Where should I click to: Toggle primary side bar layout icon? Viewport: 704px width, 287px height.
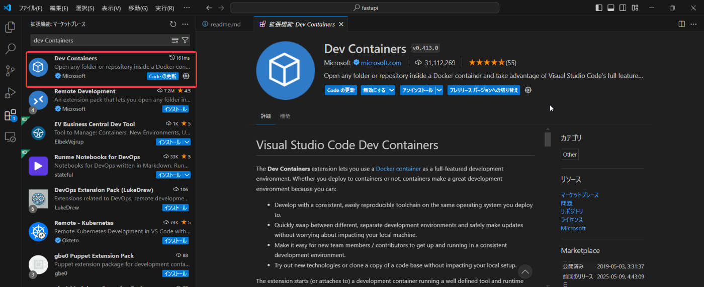(x=599, y=8)
